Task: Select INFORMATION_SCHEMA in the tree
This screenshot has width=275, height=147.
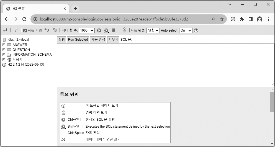Action: [x=32, y=55]
